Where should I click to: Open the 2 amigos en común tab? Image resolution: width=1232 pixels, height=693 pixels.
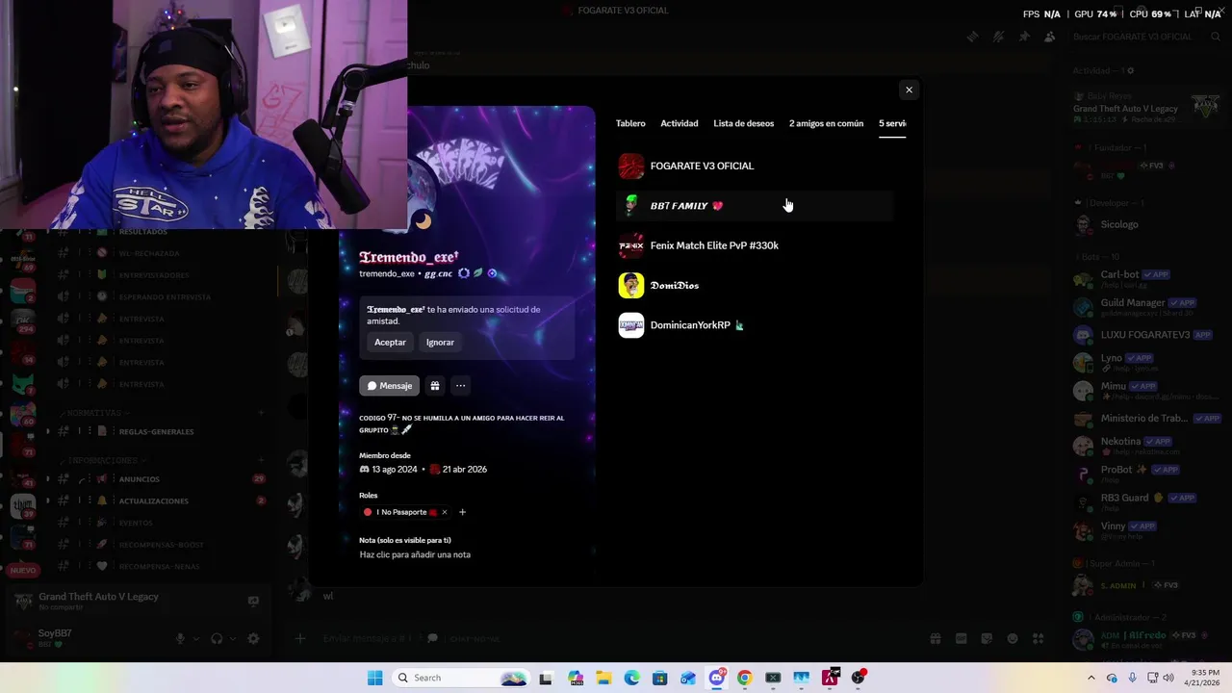pyautogui.click(x=826, y=123)
